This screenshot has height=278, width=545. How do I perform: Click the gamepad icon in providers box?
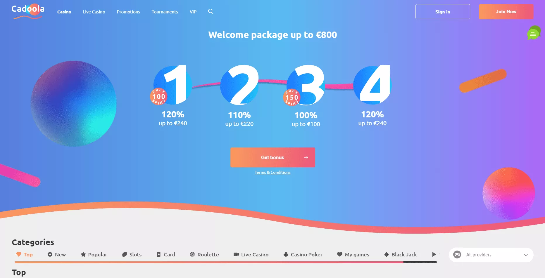click(x=457, y=255)
